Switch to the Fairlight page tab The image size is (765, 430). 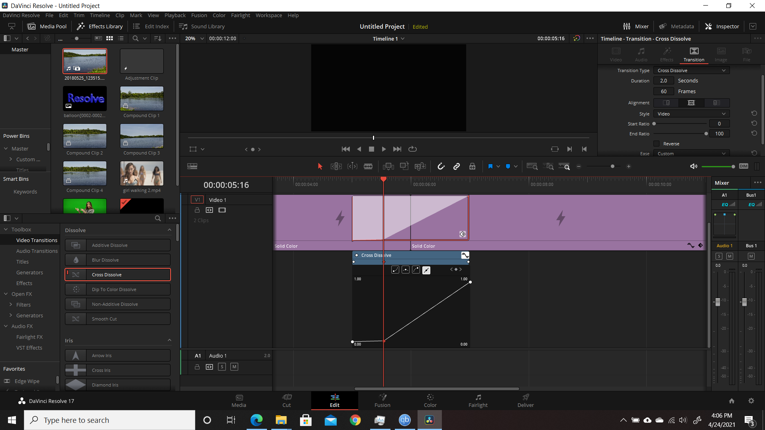478,401
